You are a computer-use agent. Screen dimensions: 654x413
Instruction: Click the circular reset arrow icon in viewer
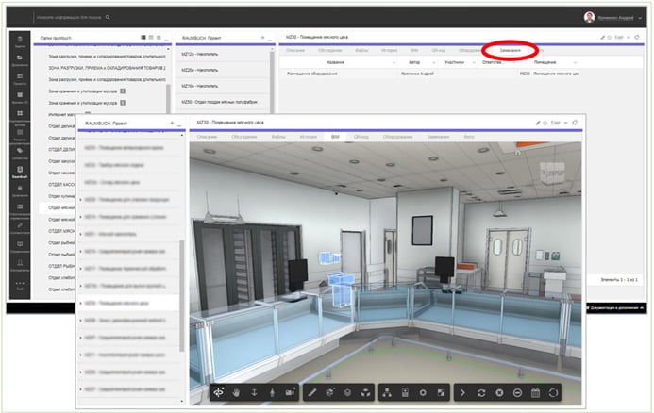[x=553, y=392]
